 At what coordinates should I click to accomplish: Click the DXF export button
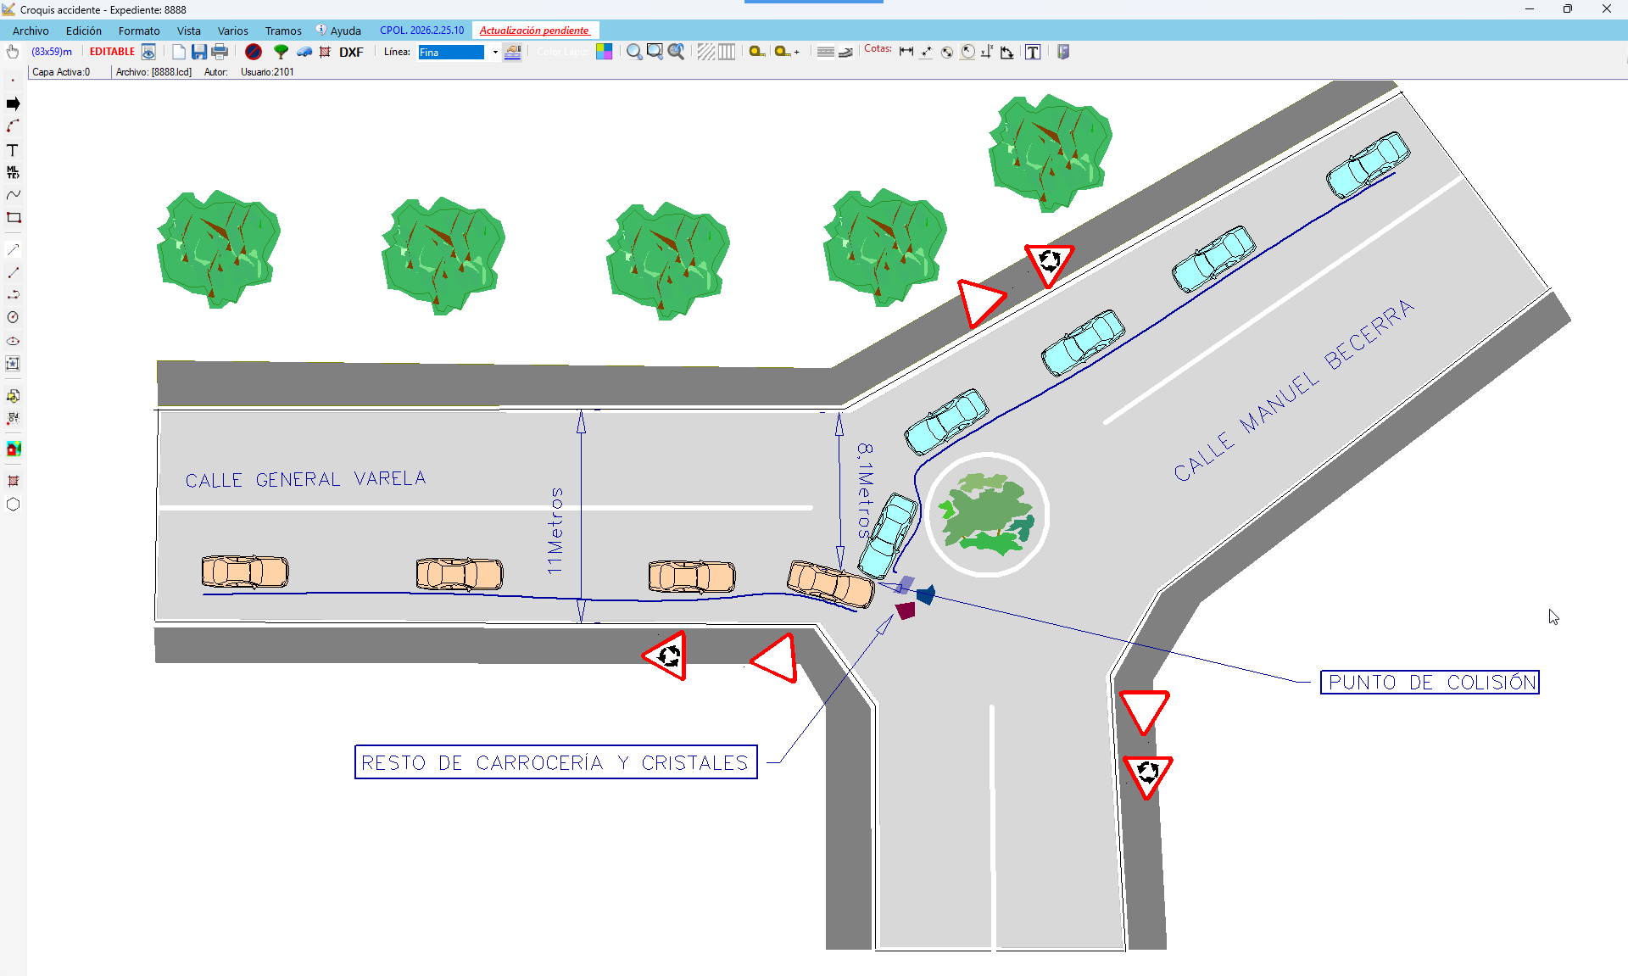[351, 52]
